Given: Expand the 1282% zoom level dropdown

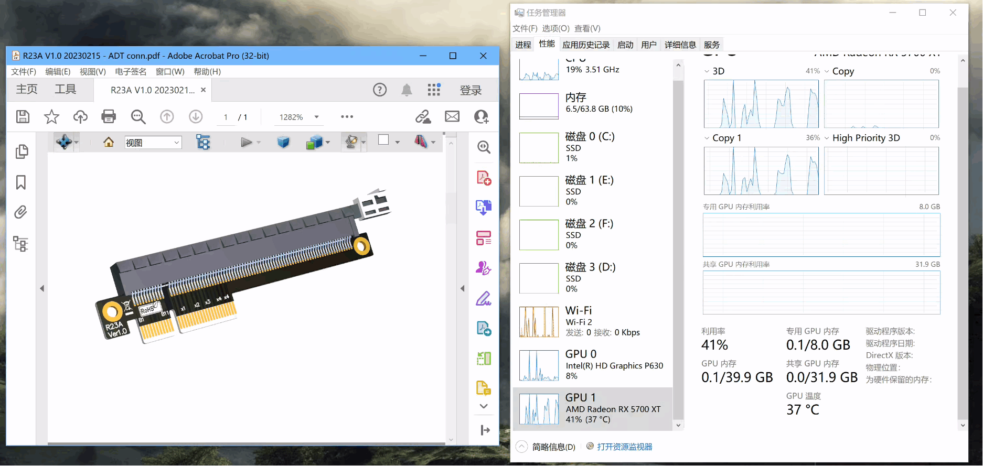Looking at the screenshot, I should point(316,117).
